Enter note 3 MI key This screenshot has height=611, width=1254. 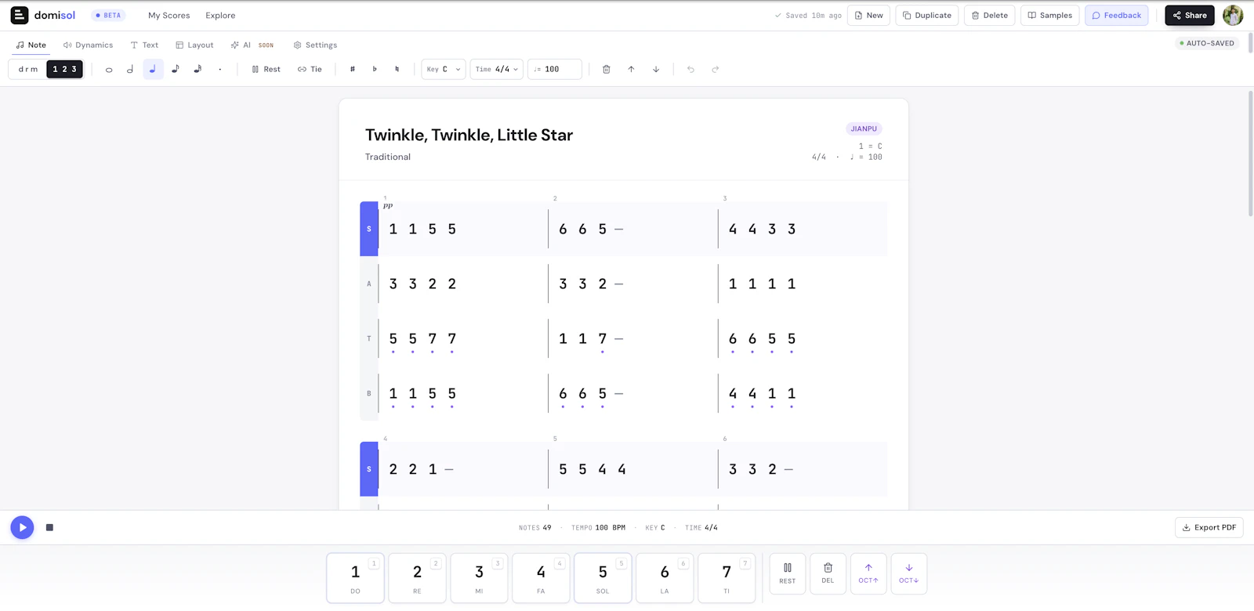pos(479,578)
